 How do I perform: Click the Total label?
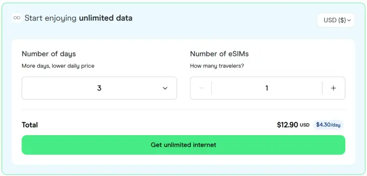pyautogui.click(x=30, y=125)
